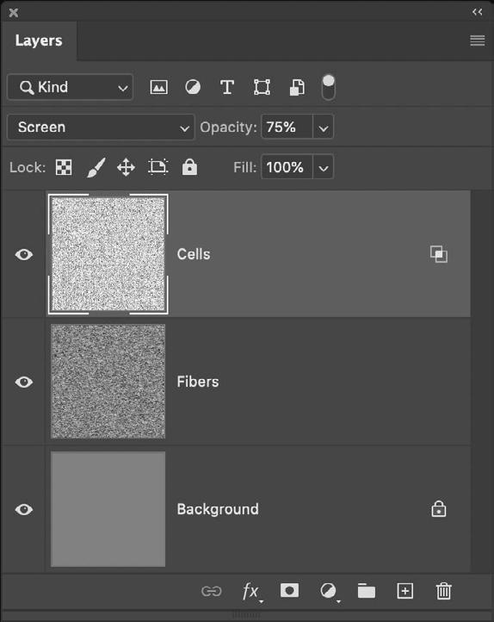Filter for type layers icon
Viewport: 494px width, 622px height.
(227, 87)
